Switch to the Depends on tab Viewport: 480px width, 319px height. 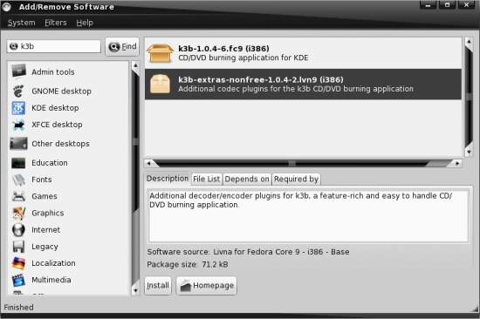247,179
